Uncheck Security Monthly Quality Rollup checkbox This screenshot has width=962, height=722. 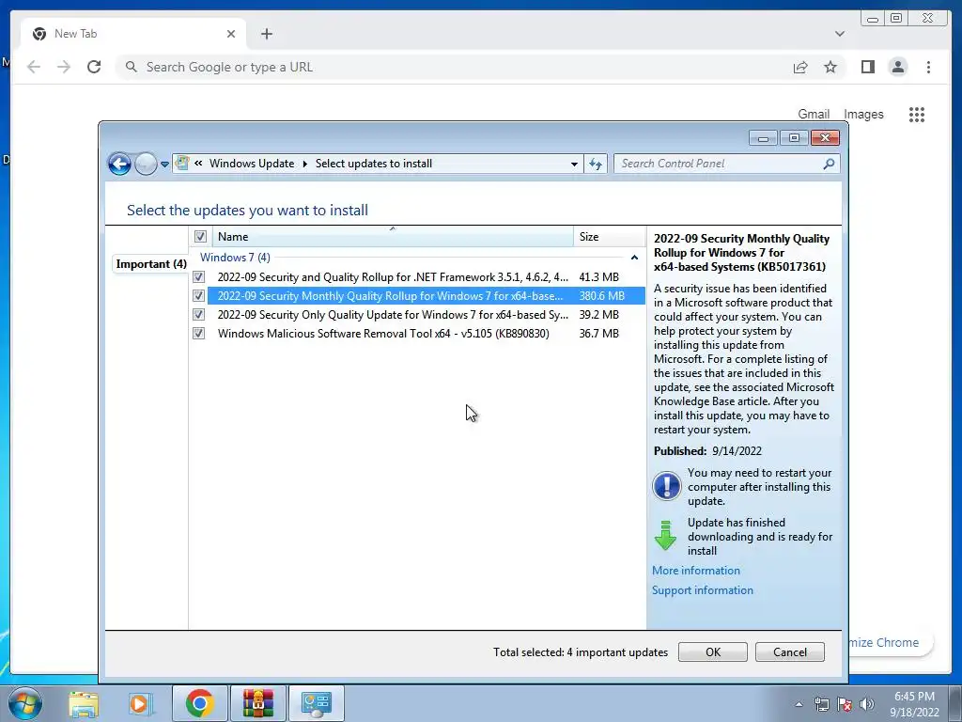[199, 296]
